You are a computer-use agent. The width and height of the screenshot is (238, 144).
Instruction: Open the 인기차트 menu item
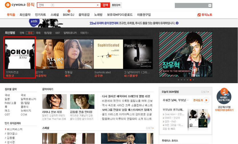click(x=40, y=15)
